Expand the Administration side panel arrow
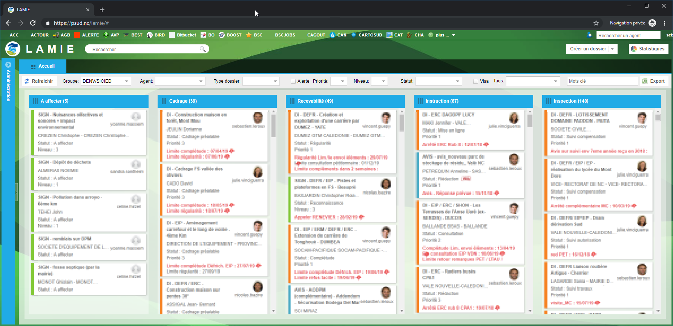Viewport: 673px width, 326px height. (x=8, y=65)
